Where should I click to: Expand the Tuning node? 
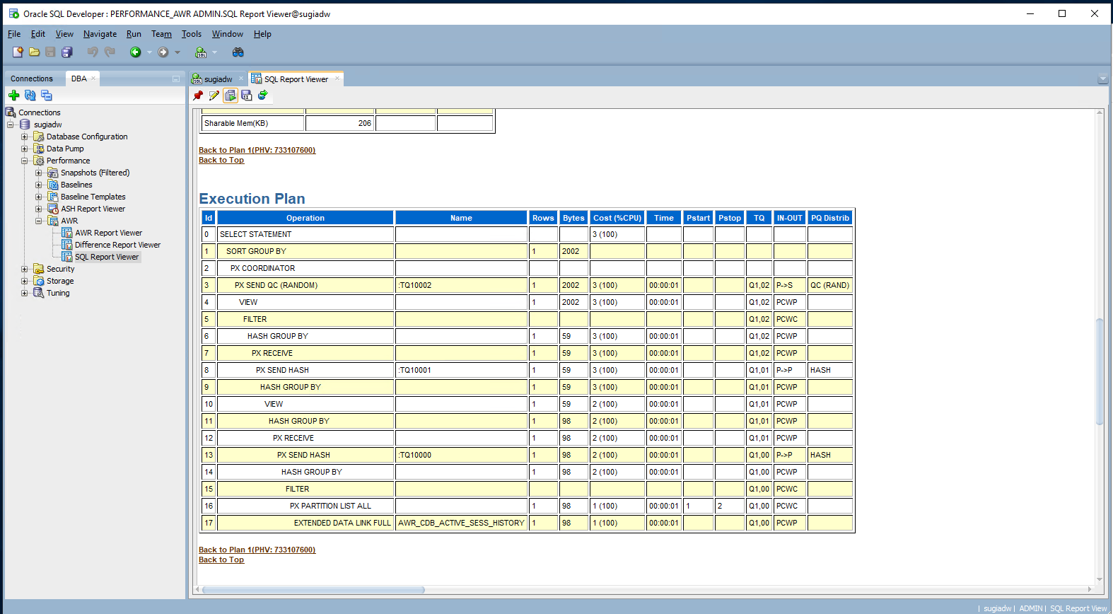25,293
